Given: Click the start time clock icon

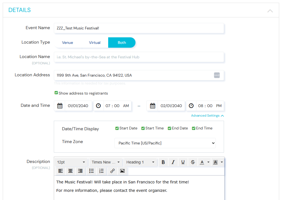Looking at the screenshot, I should (98, 106).
